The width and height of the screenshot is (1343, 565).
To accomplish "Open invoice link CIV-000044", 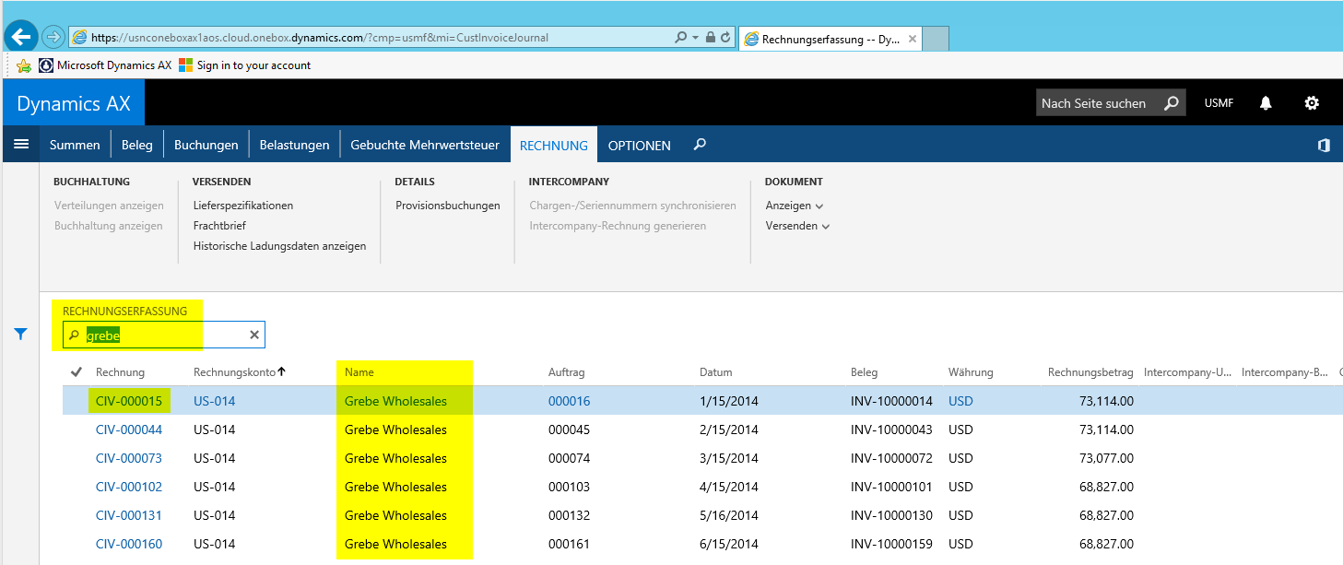I will [x=129, y=430].
